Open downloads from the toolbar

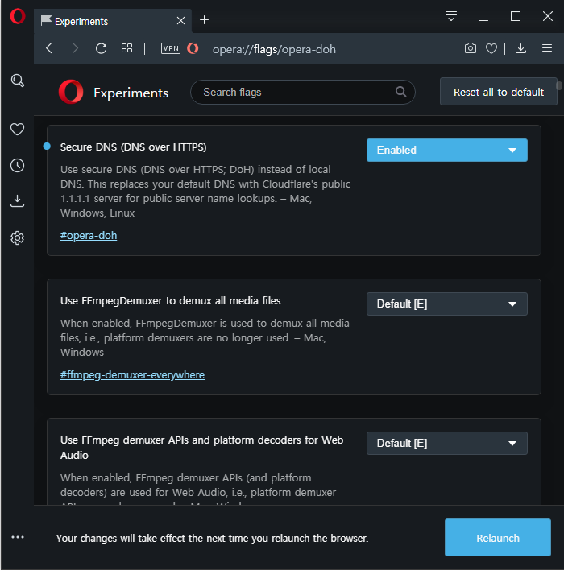tap(520, 48)
